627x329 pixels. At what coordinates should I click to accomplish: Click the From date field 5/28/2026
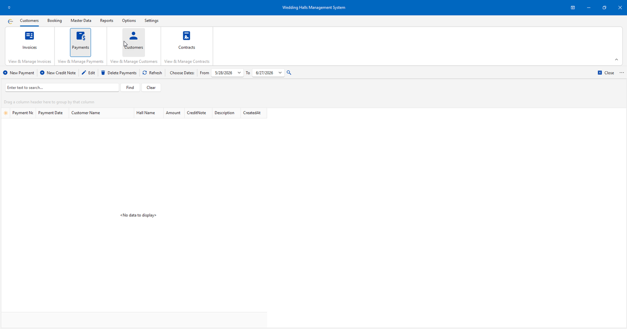[224, 73]
